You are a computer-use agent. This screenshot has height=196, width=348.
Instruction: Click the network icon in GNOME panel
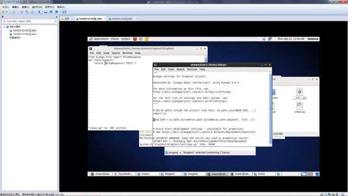270,39
